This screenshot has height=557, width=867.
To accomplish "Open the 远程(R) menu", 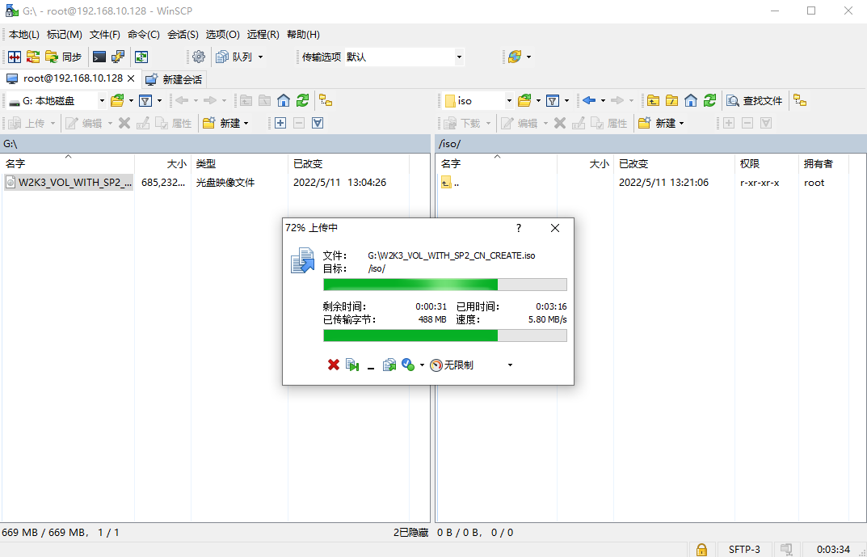I will (x=263, y=34).
